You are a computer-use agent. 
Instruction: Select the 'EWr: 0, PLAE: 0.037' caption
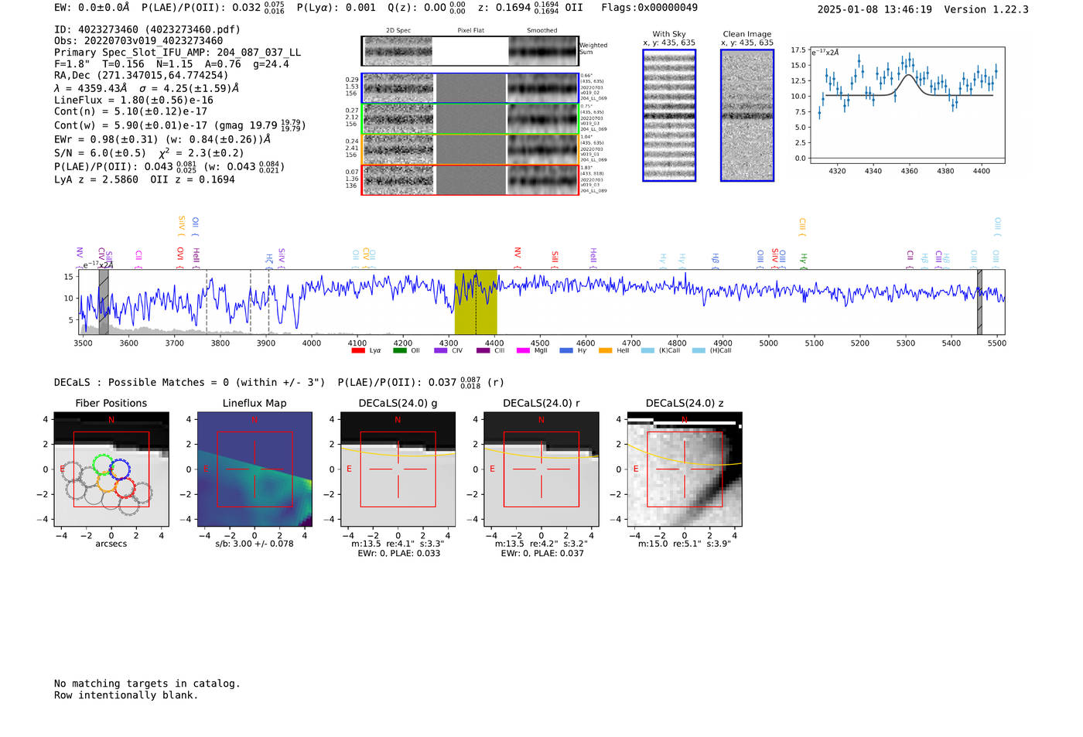coord(542,553)
